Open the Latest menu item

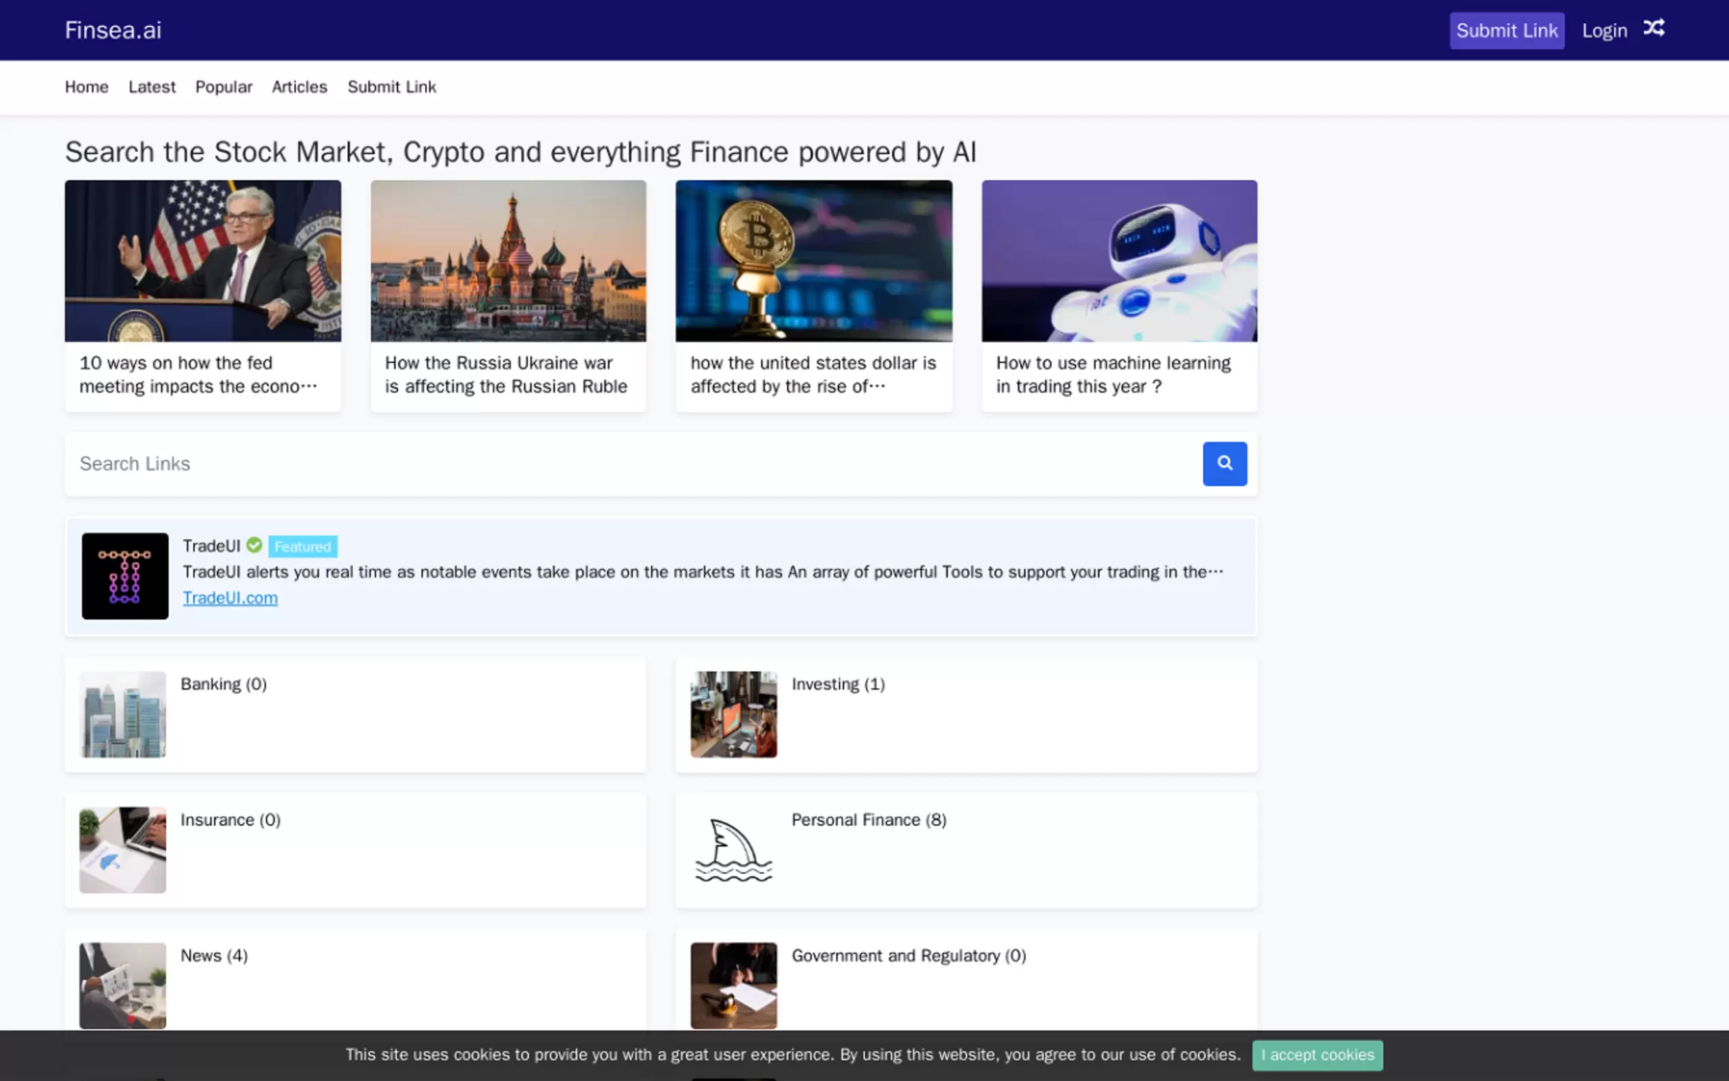(152, 87)
